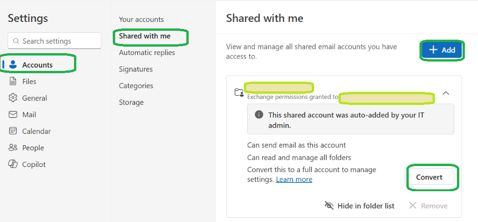Click the Accounts person icon
478x222 pixels.
point(13,65)
